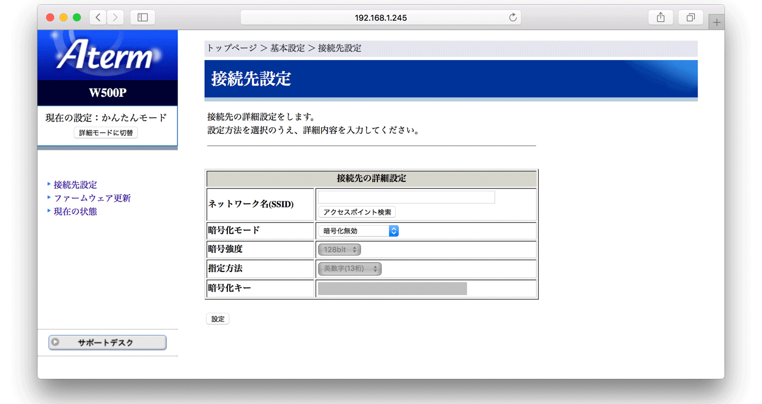Image resolution: width=762 pixels, height=404 pixels.
Task: Click the Aterm logo banner
Action: pos(107,55)
